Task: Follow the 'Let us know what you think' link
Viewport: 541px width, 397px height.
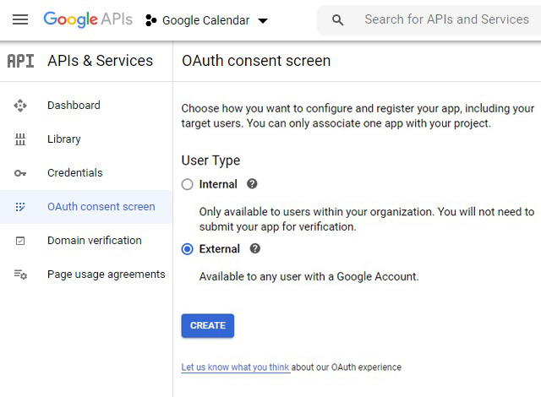Action: pos(235,367)
